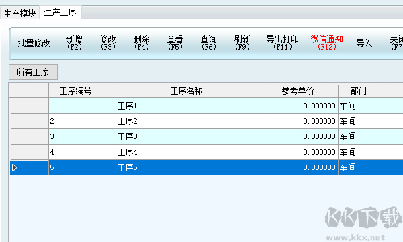Click the row indicator arrow for row 5
The image size is (403, 242).
click(x=15, y=167)
